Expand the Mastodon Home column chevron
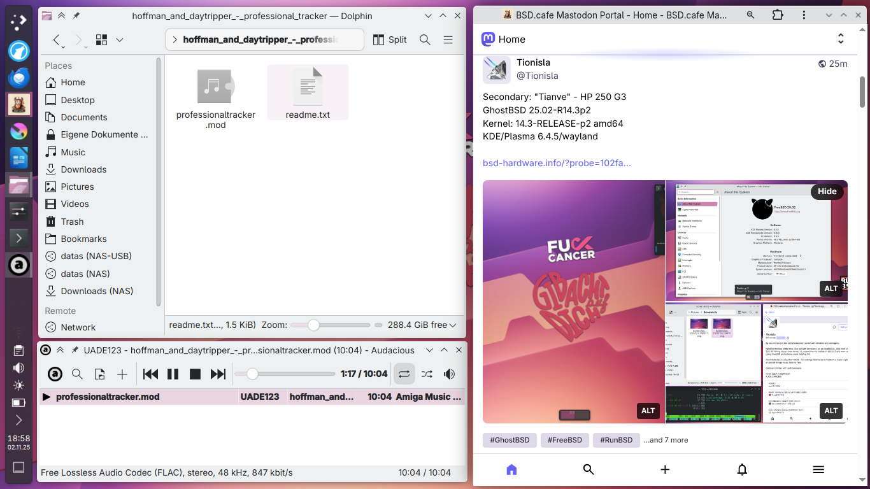 point(841,39)
